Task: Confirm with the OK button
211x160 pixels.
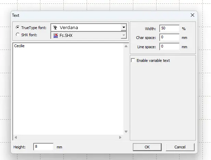Action: [147, 147]
